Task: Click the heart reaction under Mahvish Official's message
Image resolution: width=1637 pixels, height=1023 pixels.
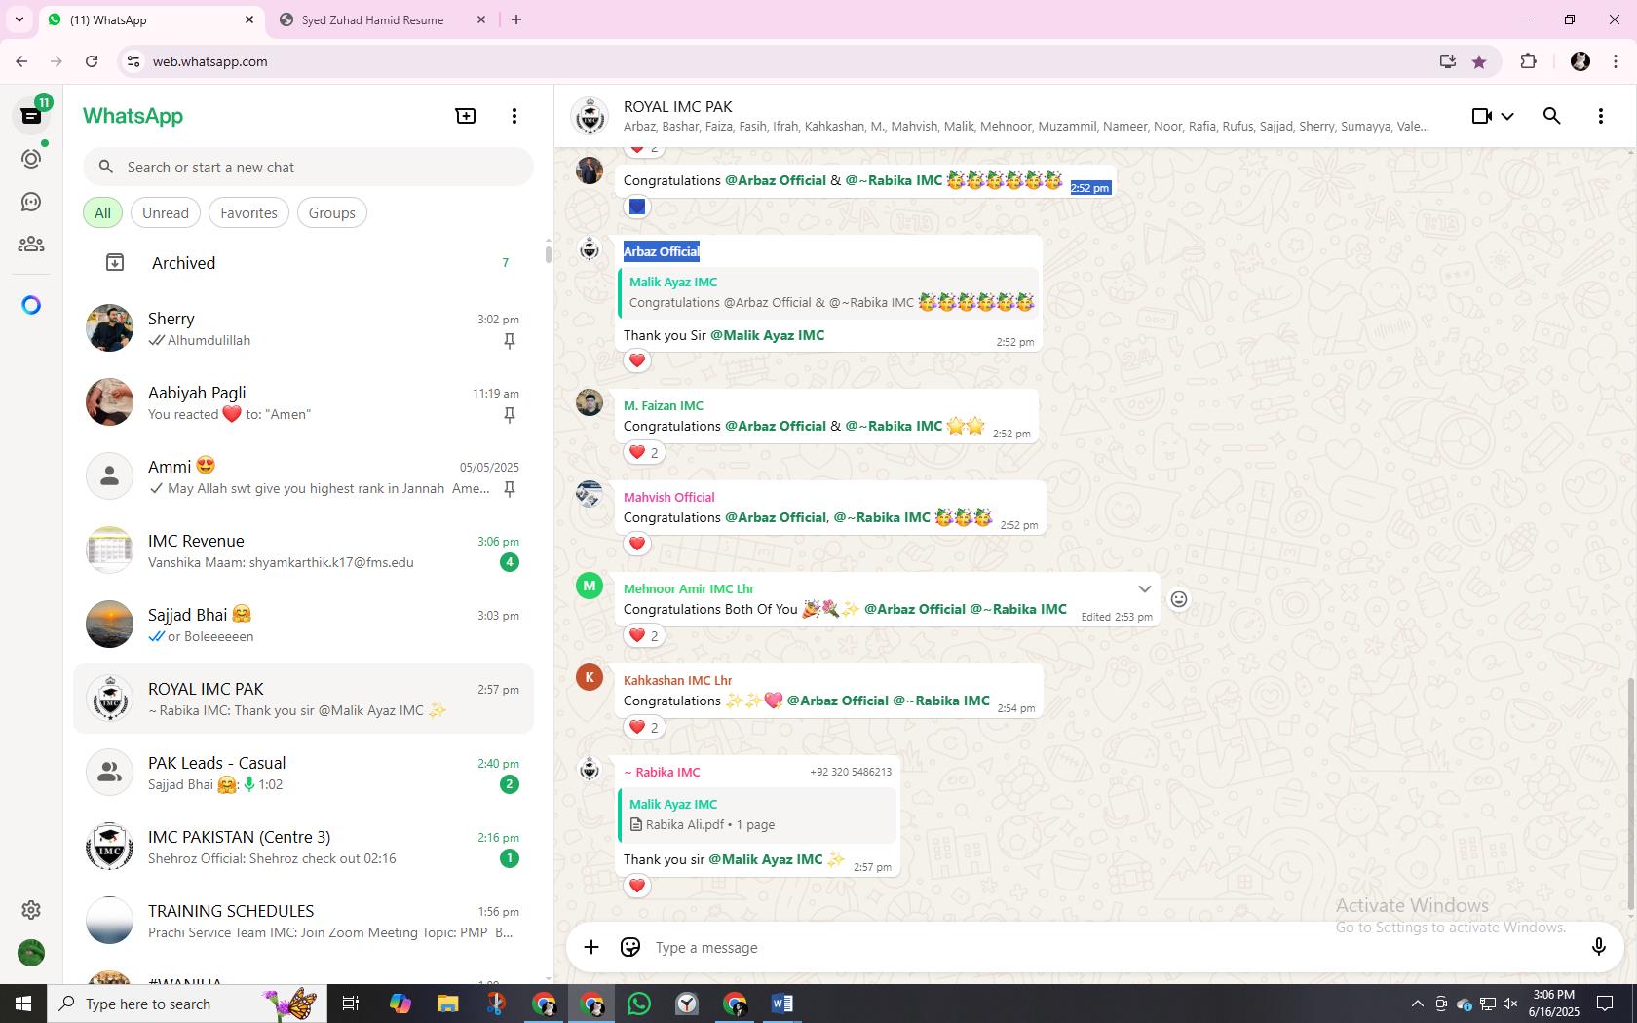Action: point(637,544)
